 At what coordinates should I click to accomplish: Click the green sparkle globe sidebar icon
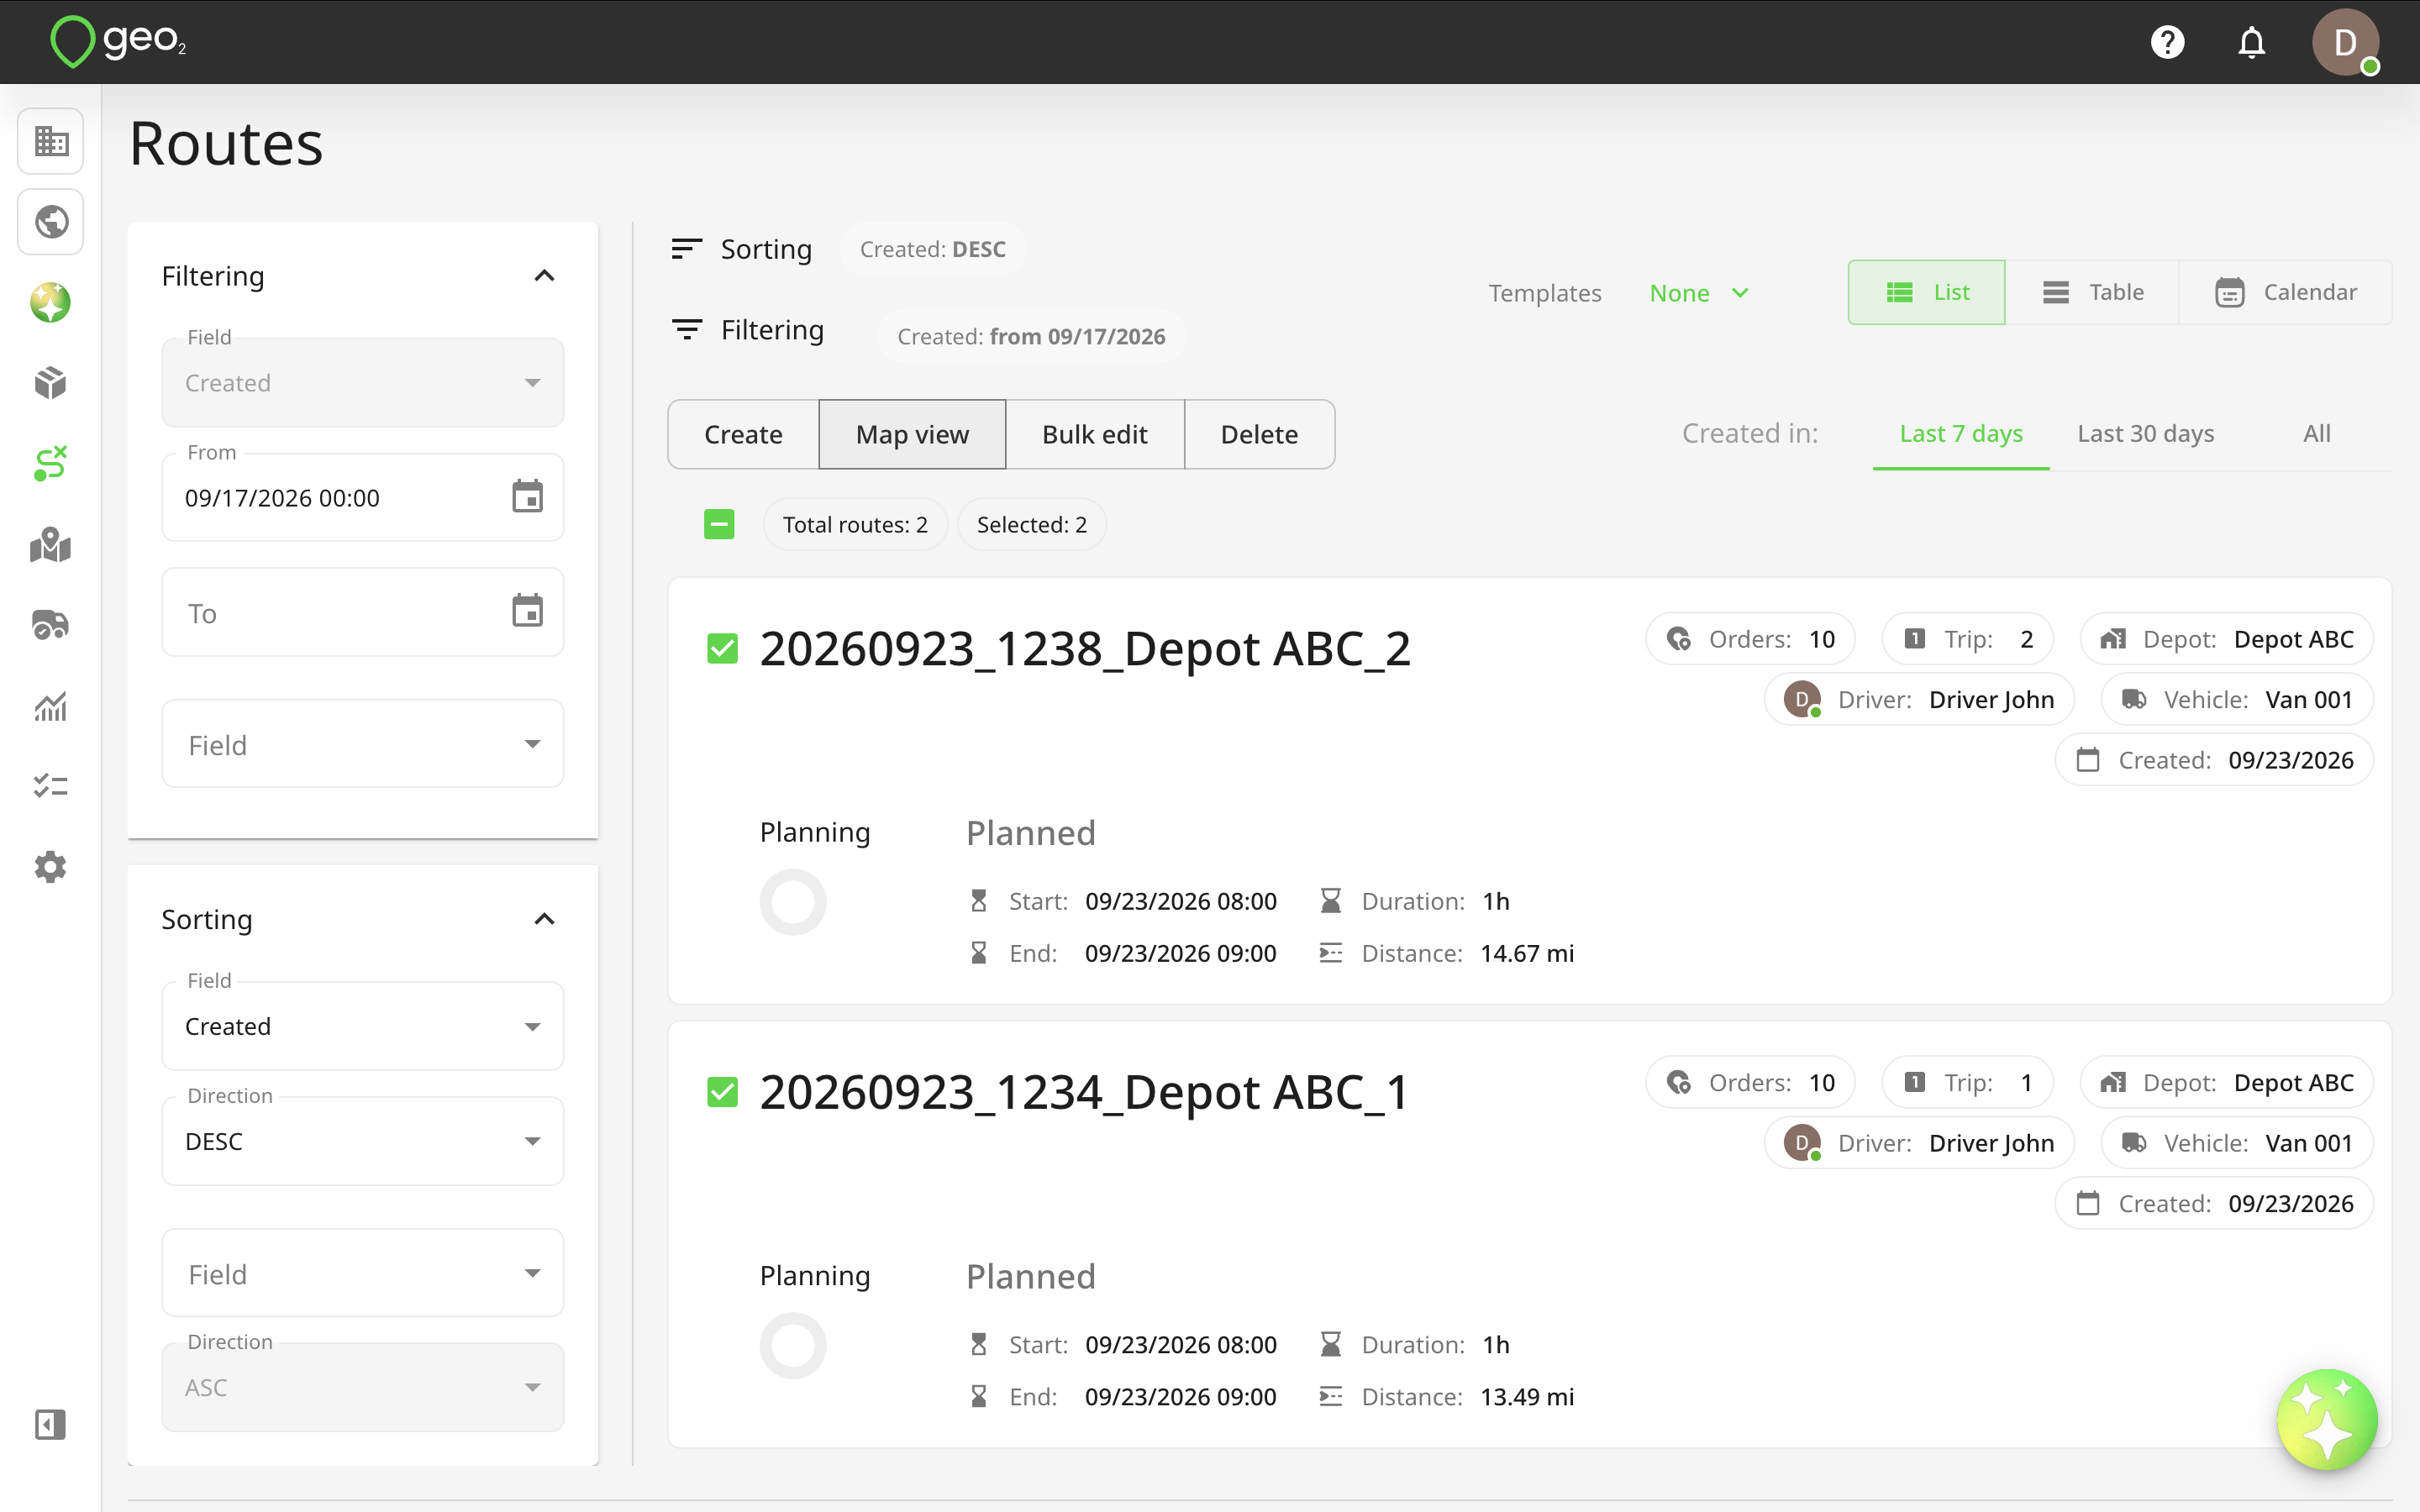[x=51, y=303]
